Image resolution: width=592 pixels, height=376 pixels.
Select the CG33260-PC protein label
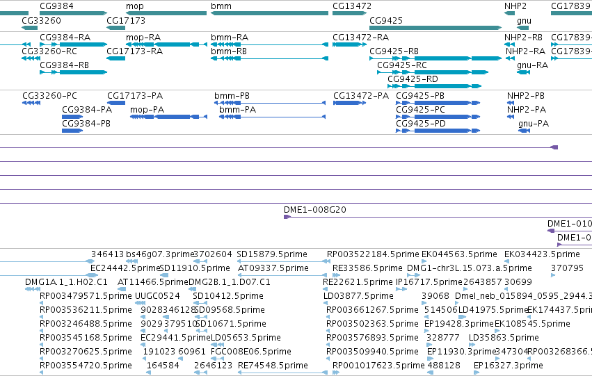coord(49,95)
